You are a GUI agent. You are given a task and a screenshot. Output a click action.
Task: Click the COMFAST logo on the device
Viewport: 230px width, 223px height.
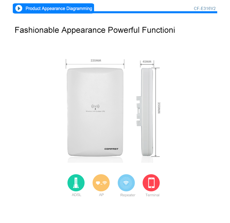111,149
